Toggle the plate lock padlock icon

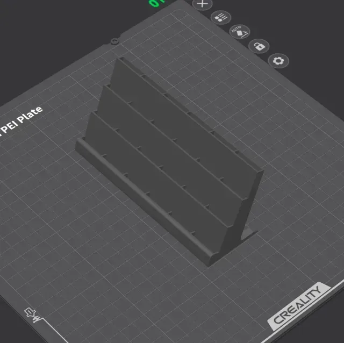pyautogui.click(x=259, y=46)
